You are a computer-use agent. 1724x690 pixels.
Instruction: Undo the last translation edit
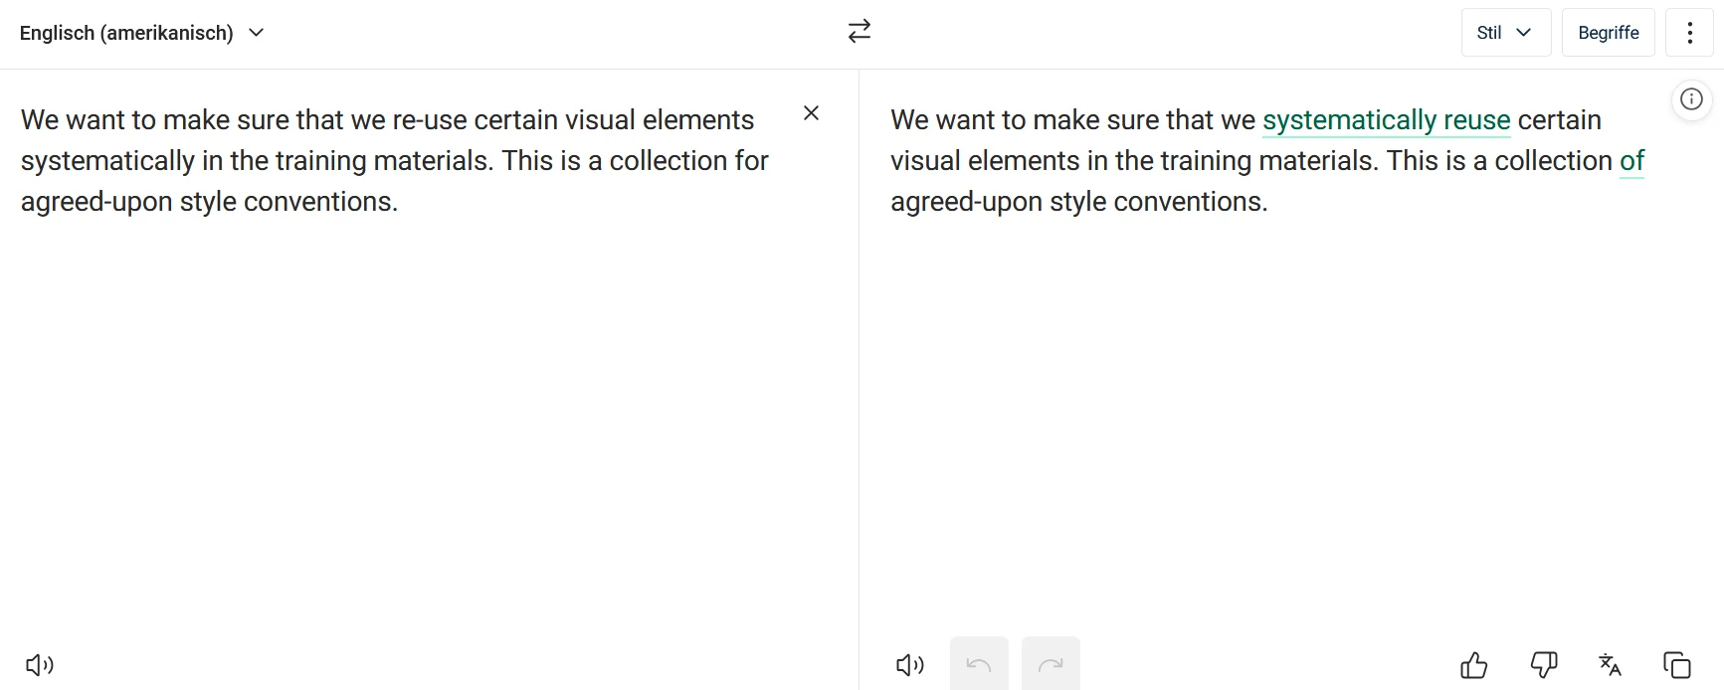point(978,664)
